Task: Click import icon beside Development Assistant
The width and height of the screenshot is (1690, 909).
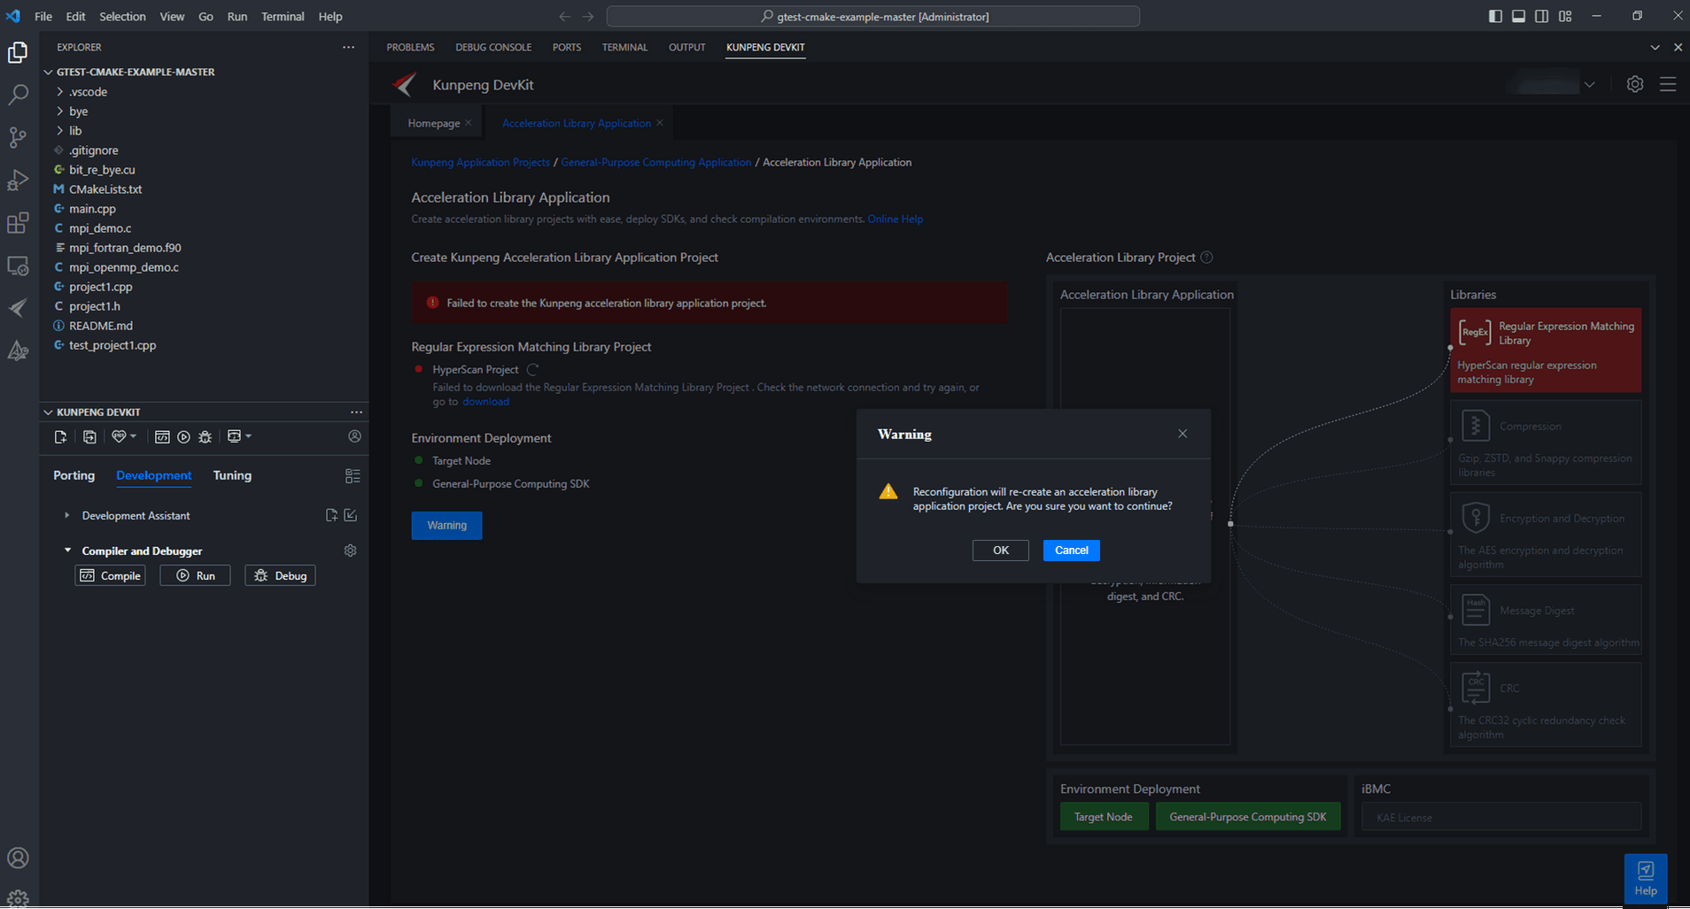Action: click(351, 515)
